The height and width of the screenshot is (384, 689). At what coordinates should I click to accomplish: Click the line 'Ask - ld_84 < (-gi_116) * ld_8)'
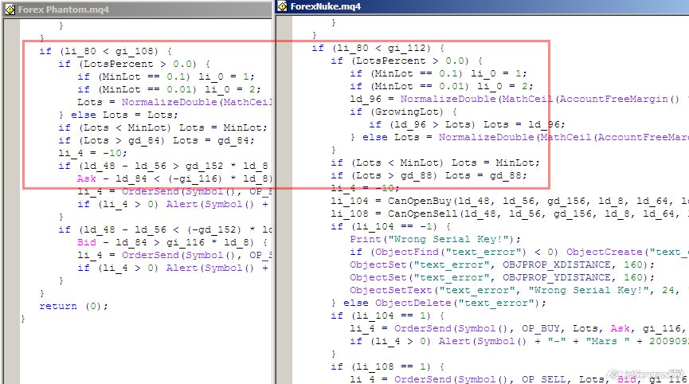(x=175, y=178)
